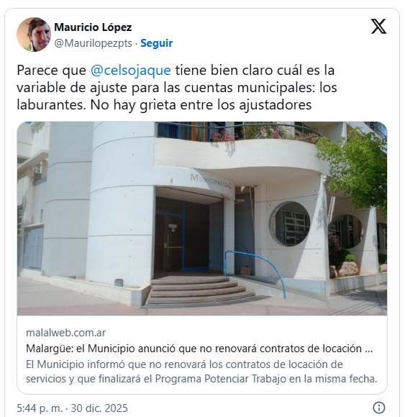Open the @Maurilopezpts handle
This screenshot has height=417, width=405.
pos(94,43)
